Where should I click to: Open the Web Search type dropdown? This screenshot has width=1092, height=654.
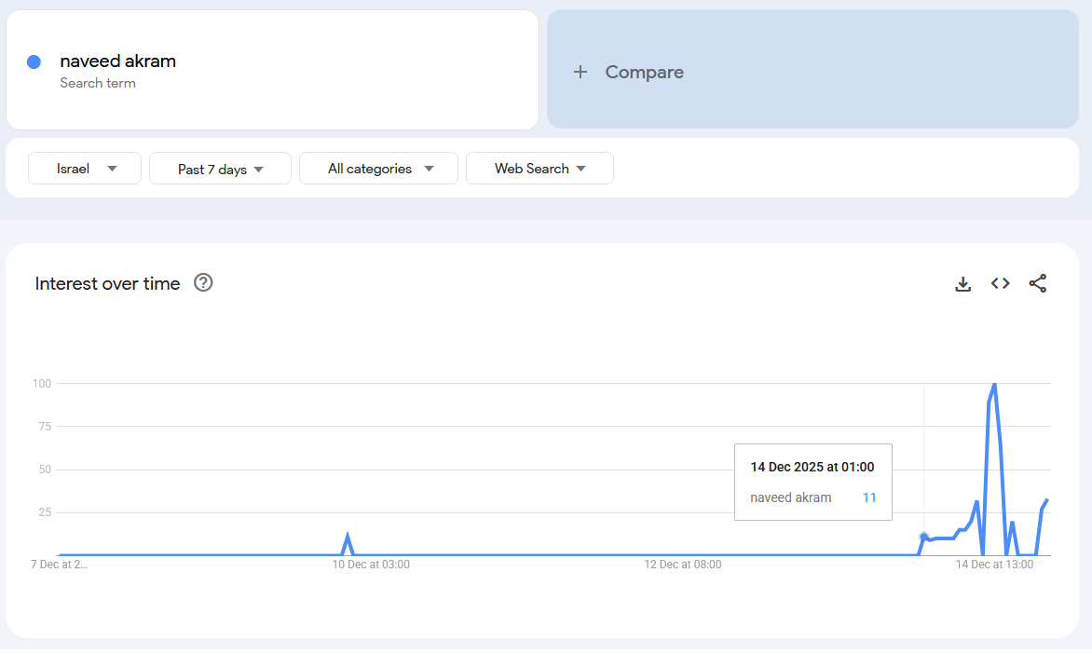(539, 169)
